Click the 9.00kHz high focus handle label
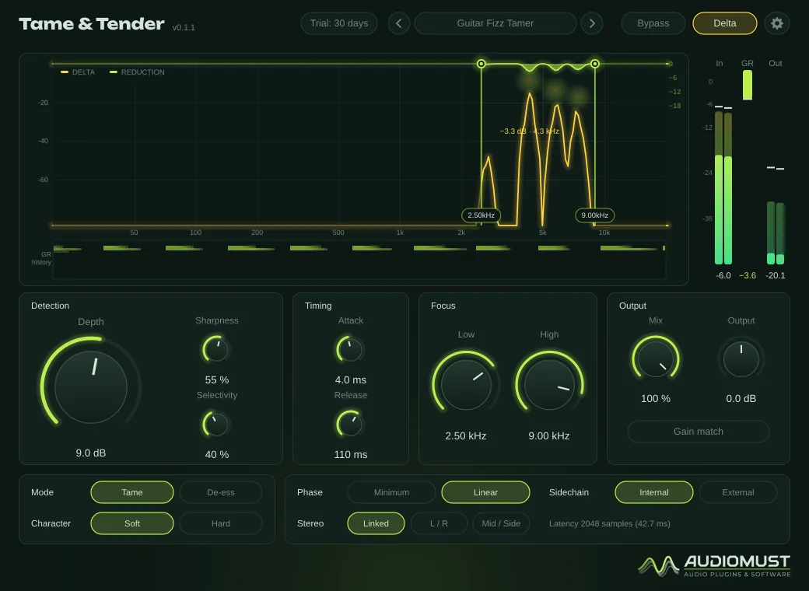 595,215
